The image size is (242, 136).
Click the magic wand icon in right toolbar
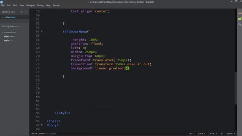(x=239, y=24)
